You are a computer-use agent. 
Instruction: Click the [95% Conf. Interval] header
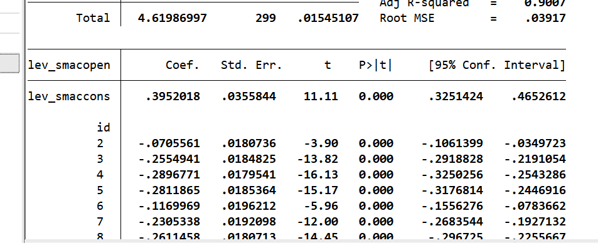click(497, 65)
